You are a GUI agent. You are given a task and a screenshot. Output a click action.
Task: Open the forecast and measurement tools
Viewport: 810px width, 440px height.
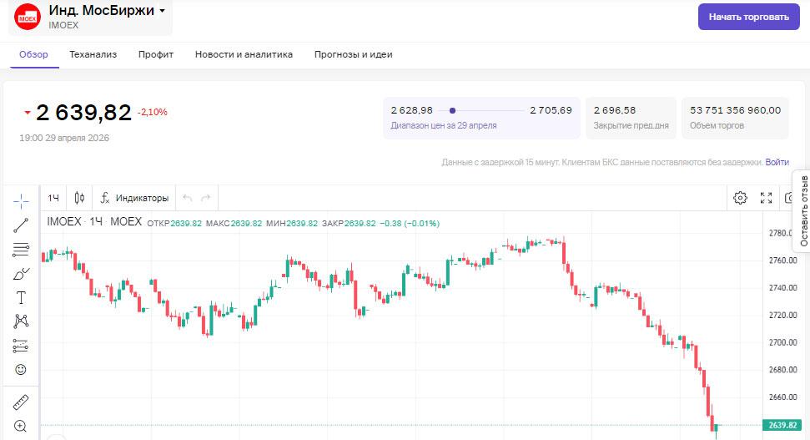point(21,345)
